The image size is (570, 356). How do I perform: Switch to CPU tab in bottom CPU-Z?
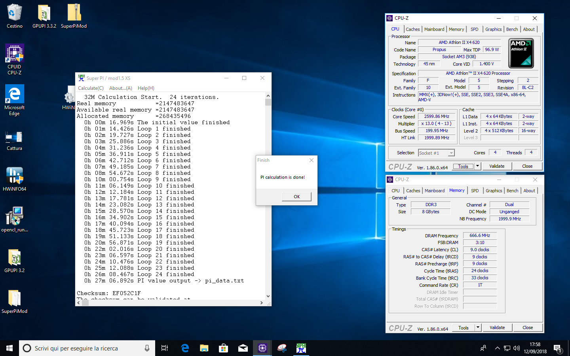pyautogui.click(x=396, y=191)
